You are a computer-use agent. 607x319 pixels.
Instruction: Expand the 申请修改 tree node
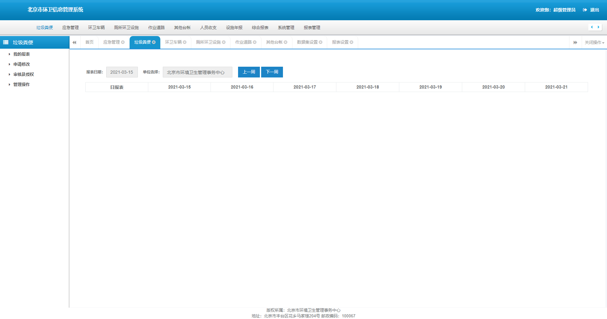(x=9, y=64)
